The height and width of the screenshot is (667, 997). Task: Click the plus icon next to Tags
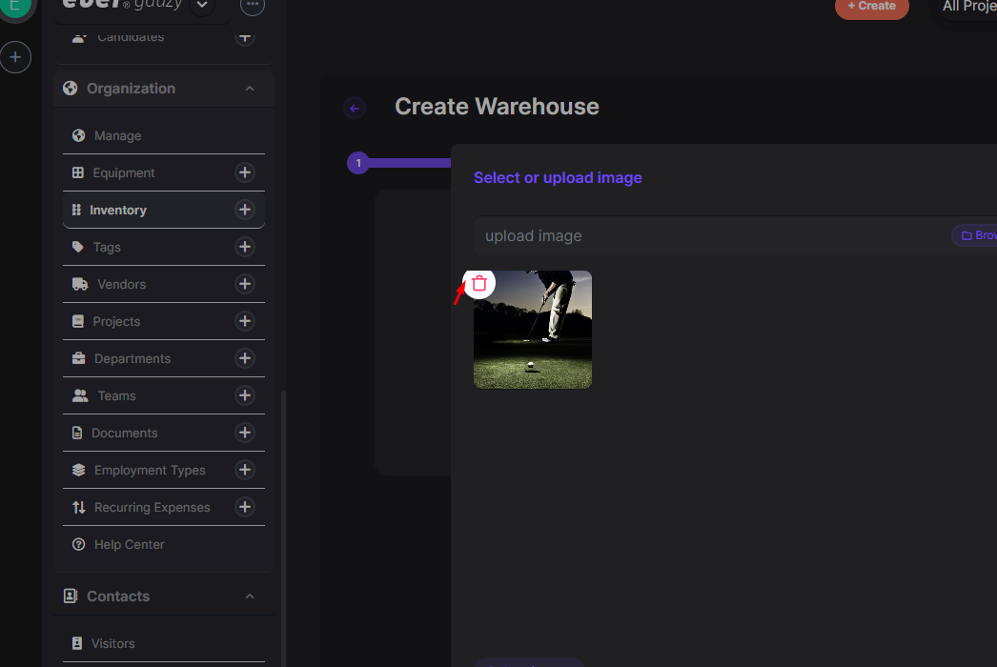245,247
